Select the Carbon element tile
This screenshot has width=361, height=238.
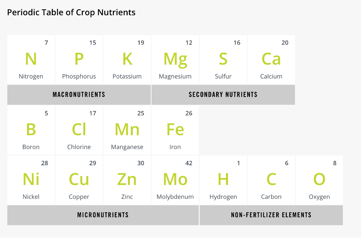click(x=271, y=180)
